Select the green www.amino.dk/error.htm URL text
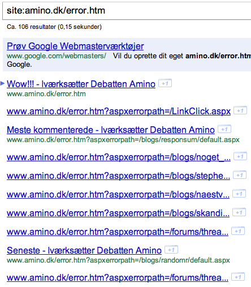The image size is (251, 287). click(46, 94)
